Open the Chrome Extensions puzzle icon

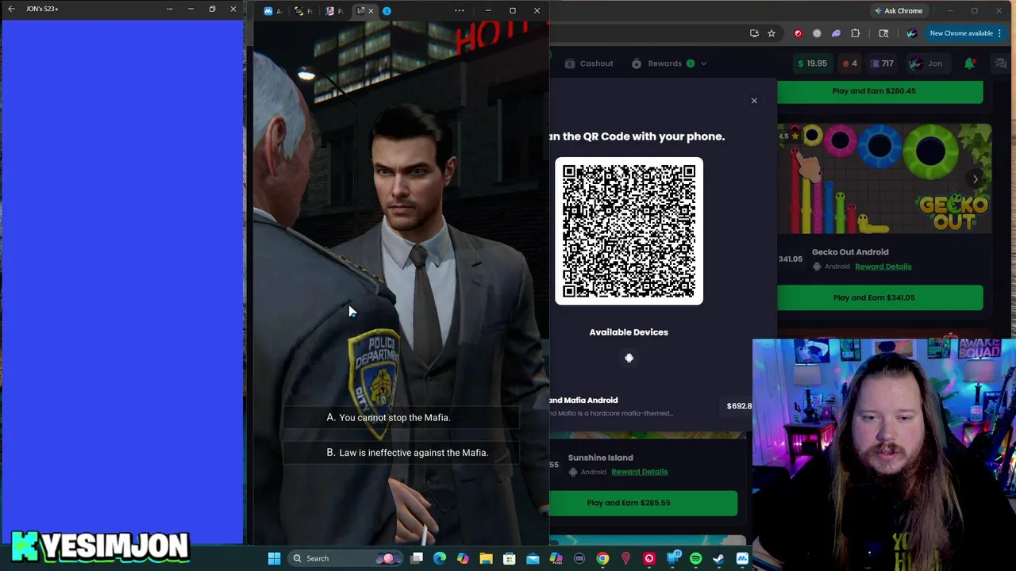click(855, 33)
